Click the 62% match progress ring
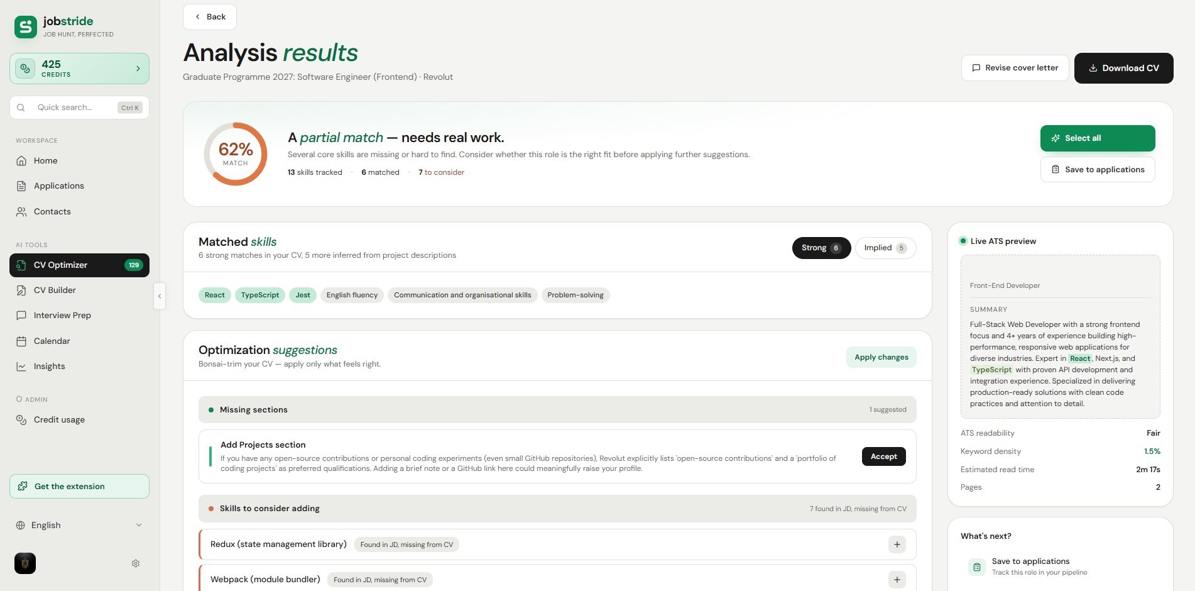Screen dimensions: 1195x591 click(236, 154)
